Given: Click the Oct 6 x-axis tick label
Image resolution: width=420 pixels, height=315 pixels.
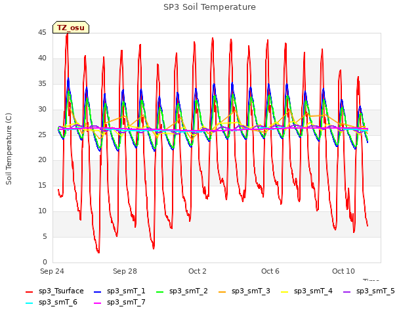Looking at the screenshot, I should tap(270, 271).
